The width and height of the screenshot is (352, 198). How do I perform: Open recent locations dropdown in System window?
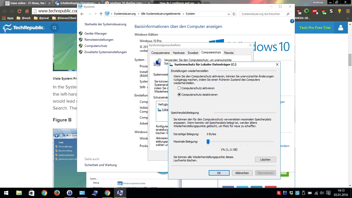coord(96,14)
